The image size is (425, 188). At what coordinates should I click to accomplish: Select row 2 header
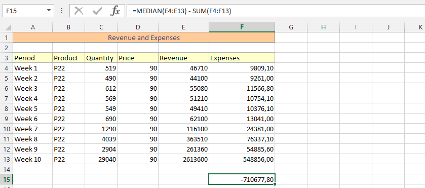[x=7, y=48]
